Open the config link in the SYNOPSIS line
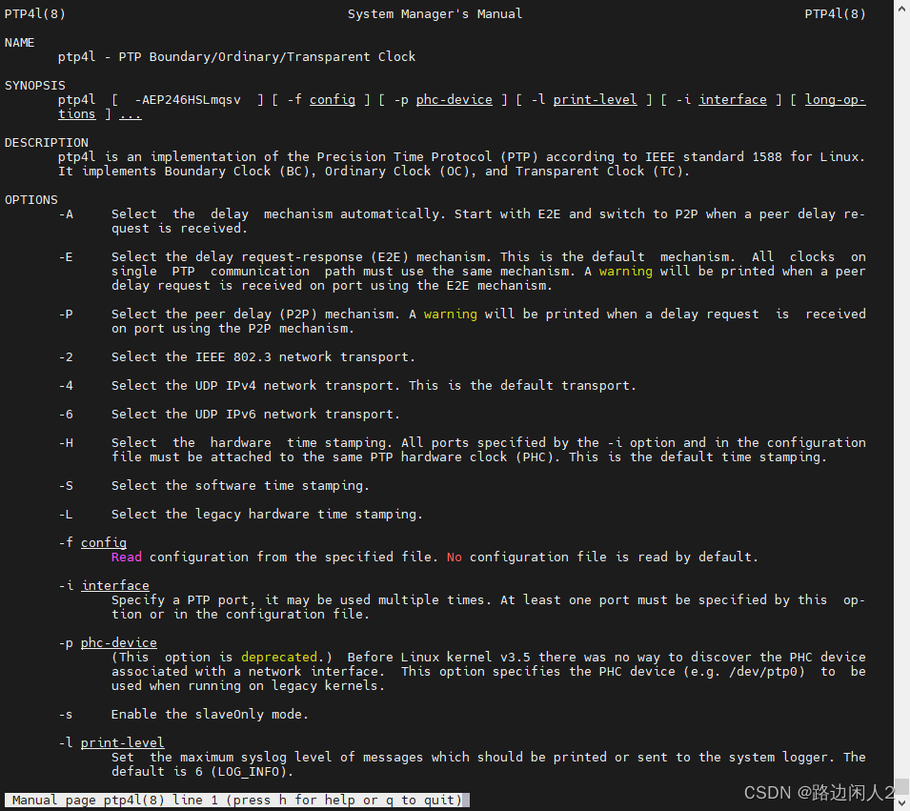The width and height of the screenshot is (910, 811). pos(332,99)
